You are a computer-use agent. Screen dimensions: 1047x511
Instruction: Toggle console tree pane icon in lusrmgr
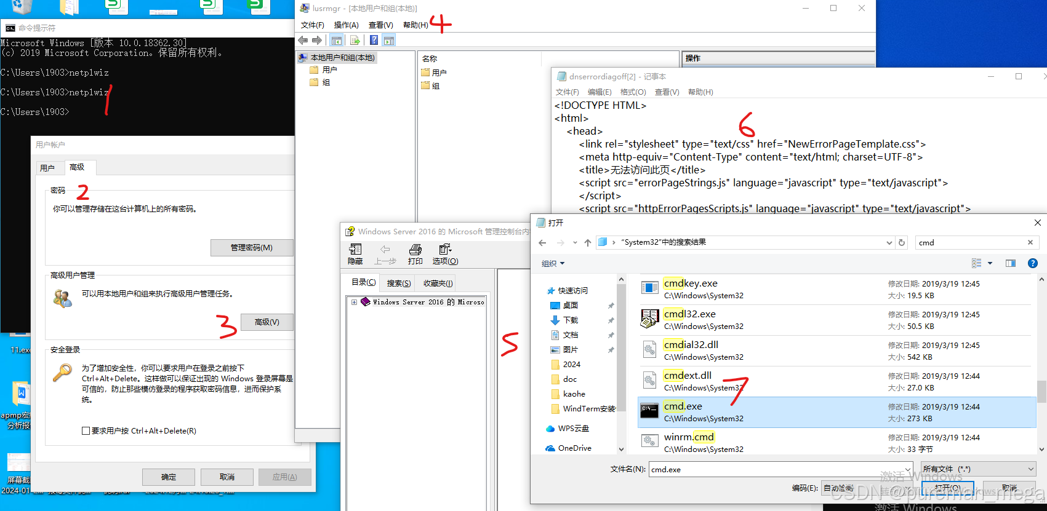click(x=337, y=40)
